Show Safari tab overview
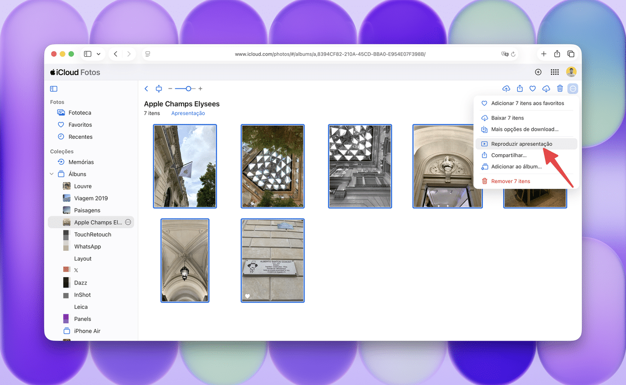 pyautogui.click(x=571, y=54)
